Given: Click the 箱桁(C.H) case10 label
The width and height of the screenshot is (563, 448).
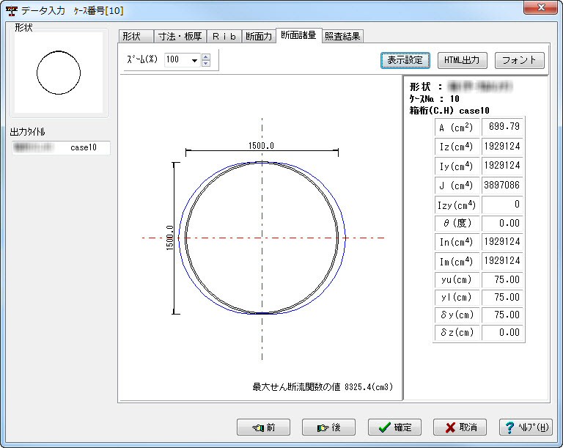Looking at the screenshot, I should click(x=449, y=111).
